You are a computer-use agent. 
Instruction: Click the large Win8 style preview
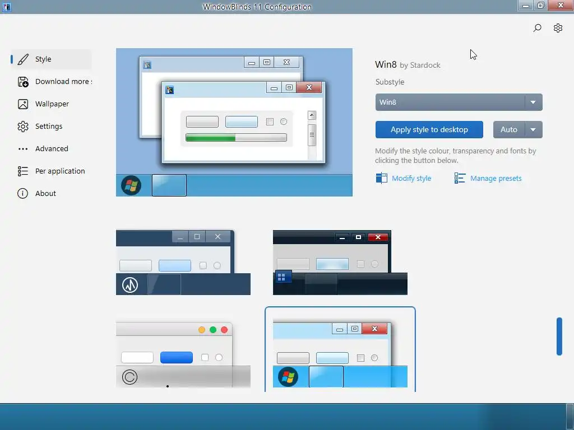click(234, 123)
